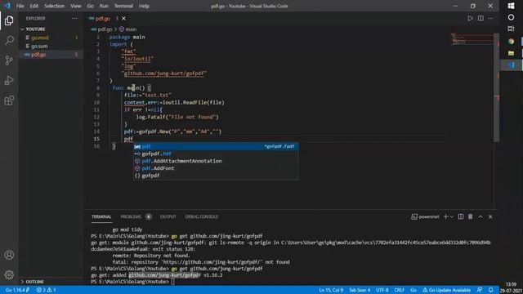Open the Accounts icon

coord(9,255)
